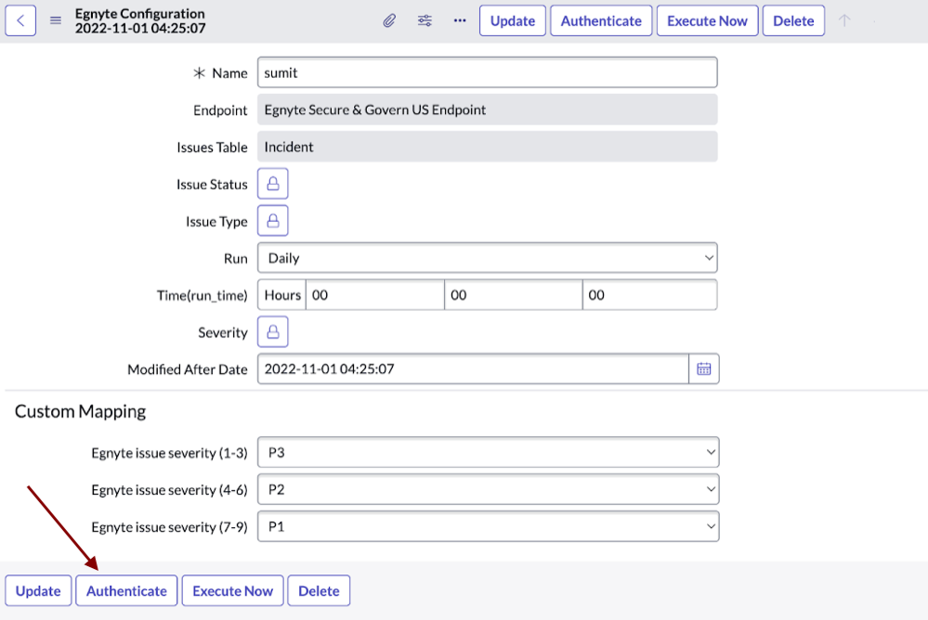Open the Egnyte issue severity (7-9) dropdown

tap(488, 526)
